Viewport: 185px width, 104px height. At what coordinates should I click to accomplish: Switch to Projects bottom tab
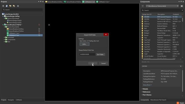coord(4,100)
